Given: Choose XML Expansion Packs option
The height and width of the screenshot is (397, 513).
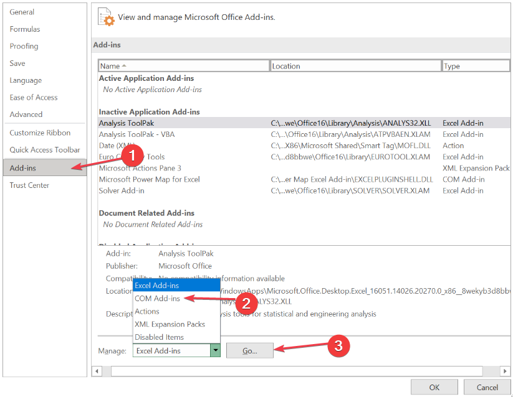Looking at the screenshot, I should tap(176, 324).
